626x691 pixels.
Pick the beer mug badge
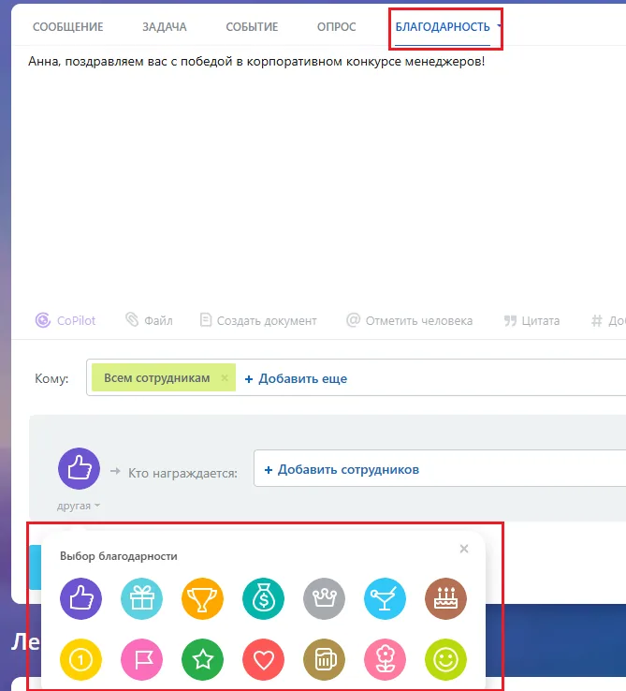[325, 660]
